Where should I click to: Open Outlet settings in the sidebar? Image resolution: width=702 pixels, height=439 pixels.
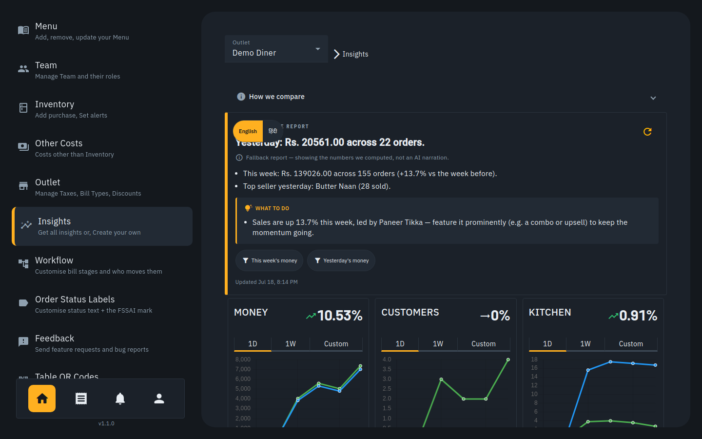pyautogui.click(x=102, y=187)
